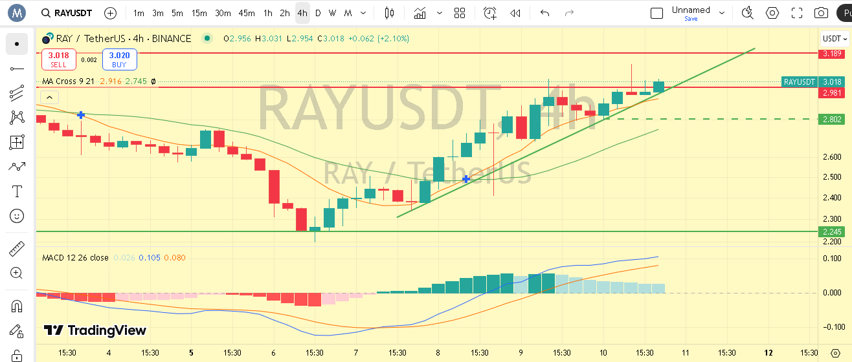Choose a chart layout with the square icon
Image resolution: width=852 pixels, height=362 pixels.
656,13
